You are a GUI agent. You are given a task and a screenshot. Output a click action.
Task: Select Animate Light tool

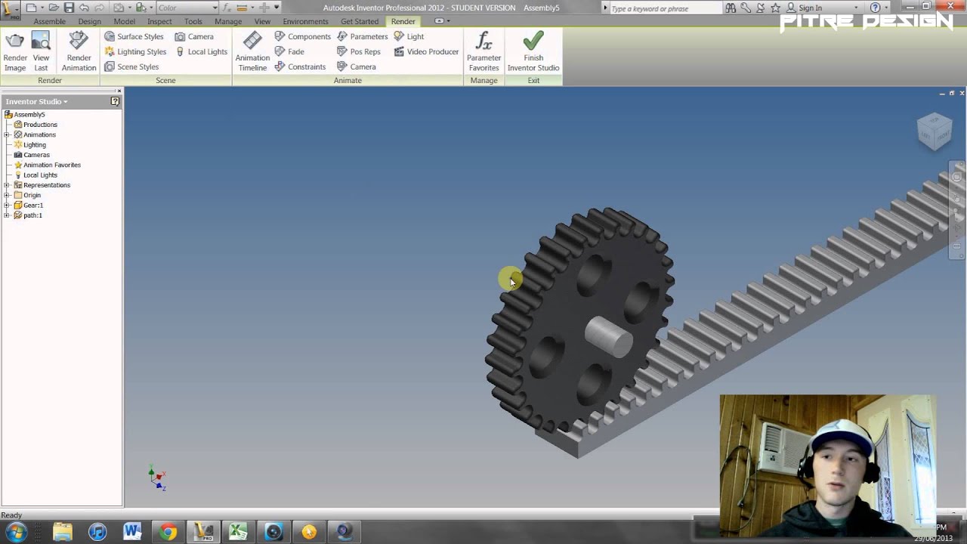(409, 36)
